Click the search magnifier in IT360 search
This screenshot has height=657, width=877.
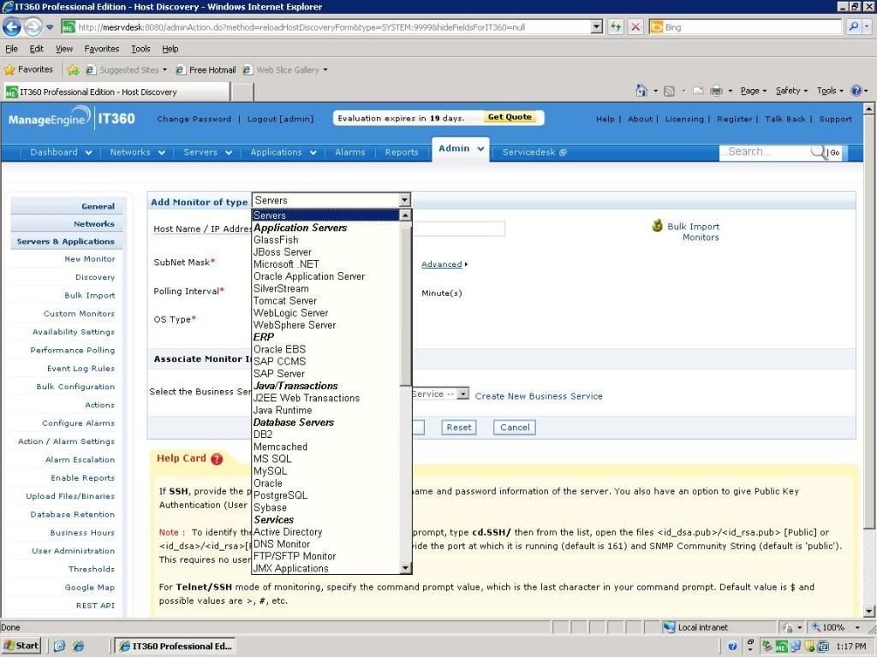pyautogui.click(x=818, y=152)
